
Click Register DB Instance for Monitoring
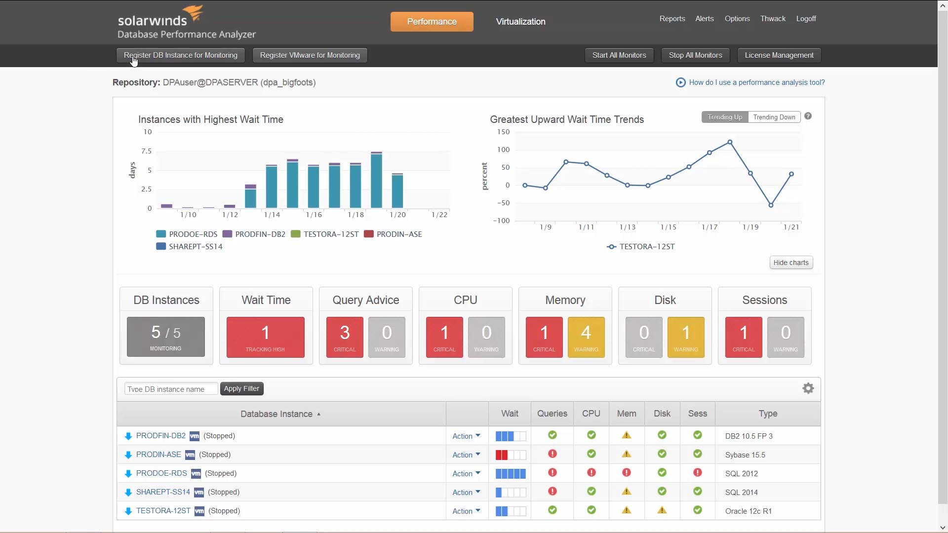180,55
